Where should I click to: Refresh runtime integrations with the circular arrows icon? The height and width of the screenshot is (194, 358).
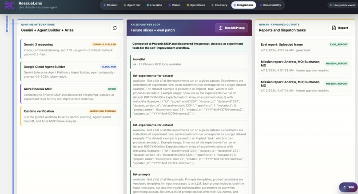(115, 28)
